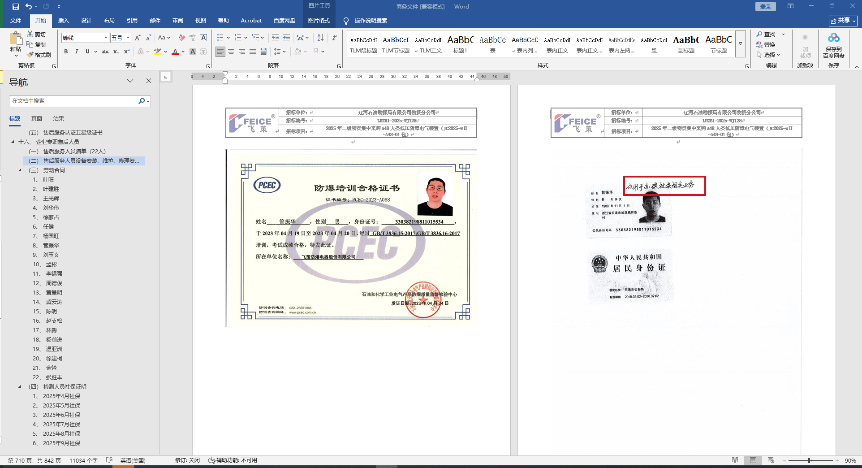Shrink font size with the smaller A icon
This screenshot has height=468, width=862.
(148, 38)
